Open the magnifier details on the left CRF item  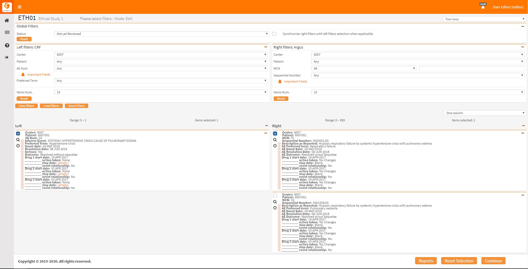coord(18,140)
